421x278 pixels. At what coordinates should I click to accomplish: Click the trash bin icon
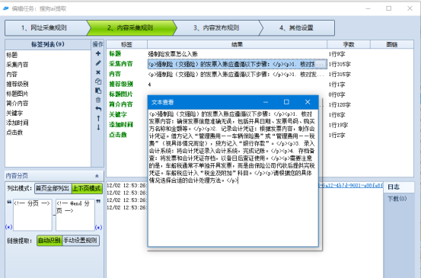point(98,100)
